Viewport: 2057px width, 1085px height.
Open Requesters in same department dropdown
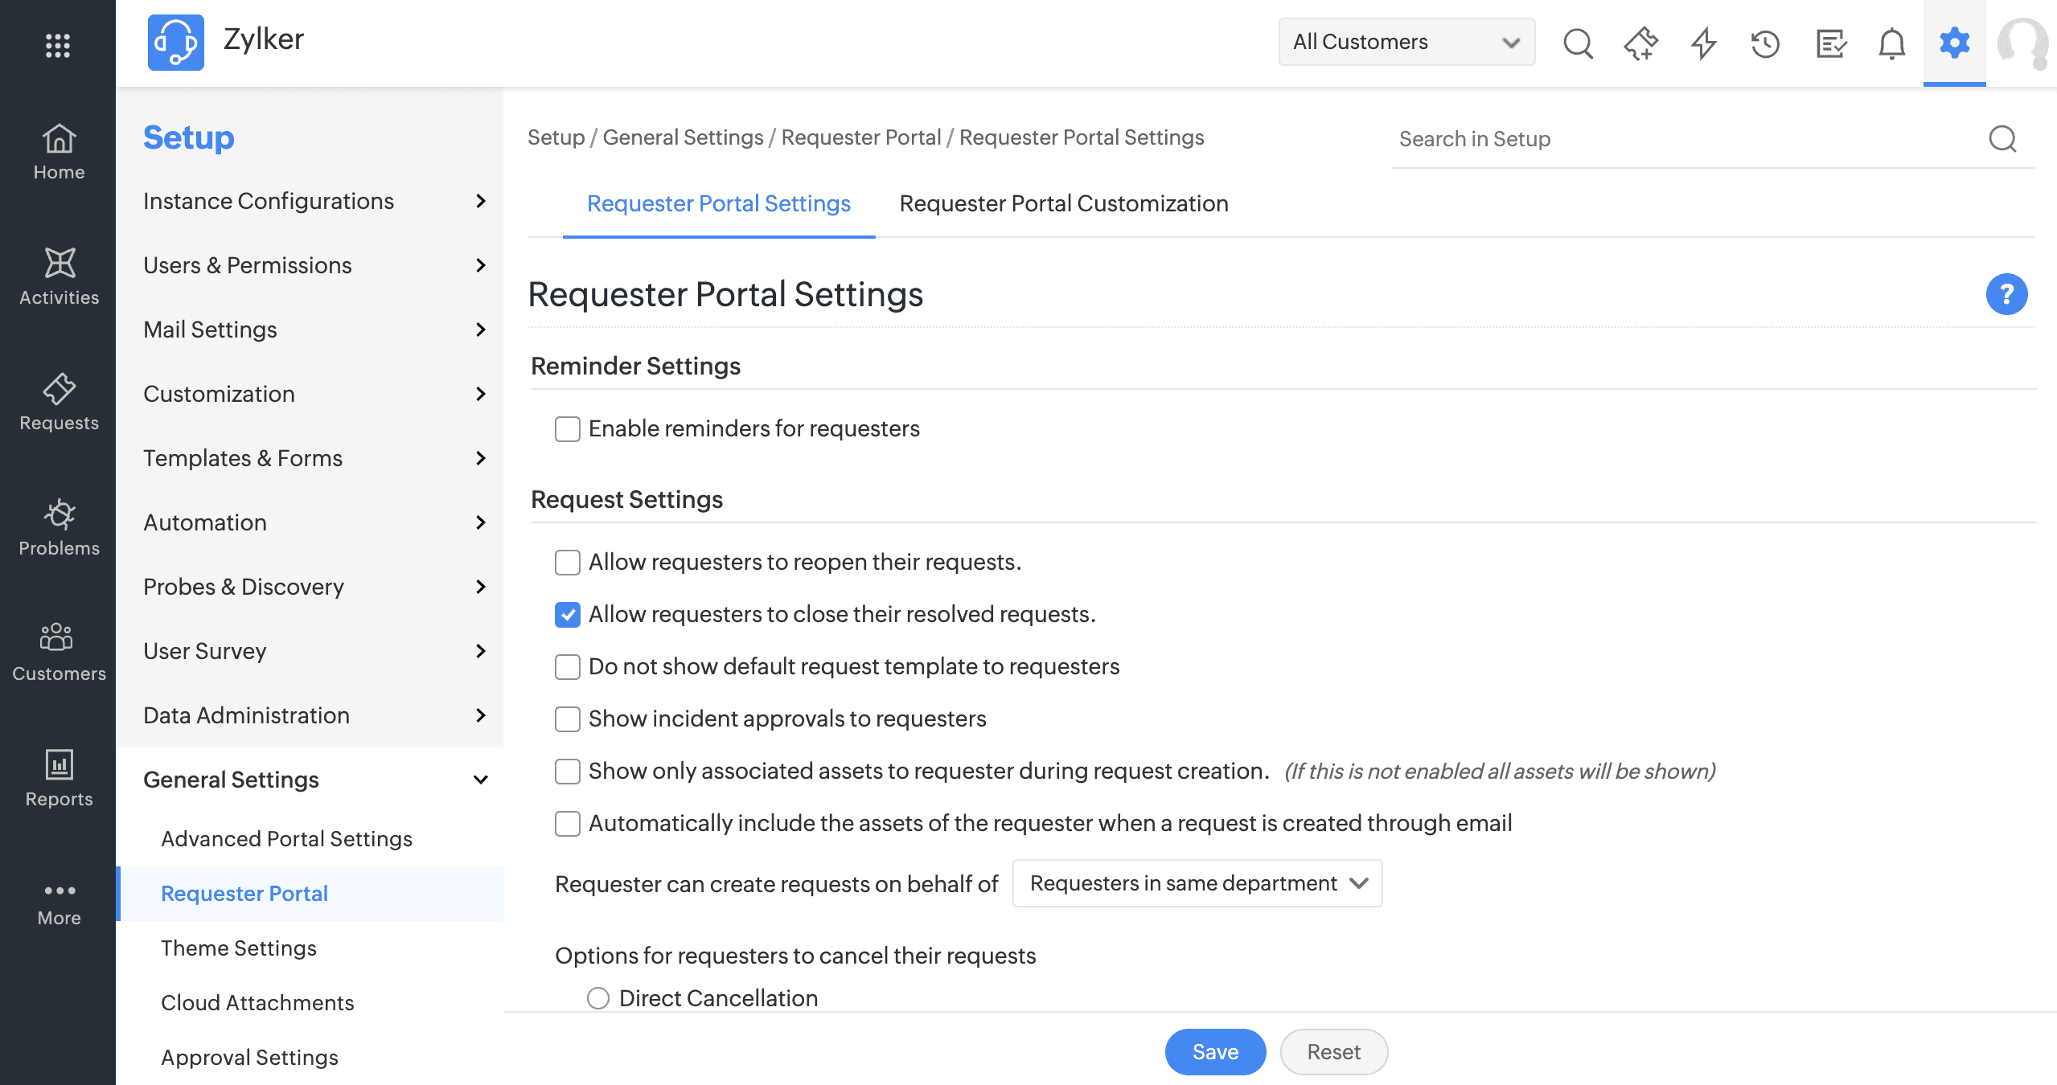[1197, 883]
